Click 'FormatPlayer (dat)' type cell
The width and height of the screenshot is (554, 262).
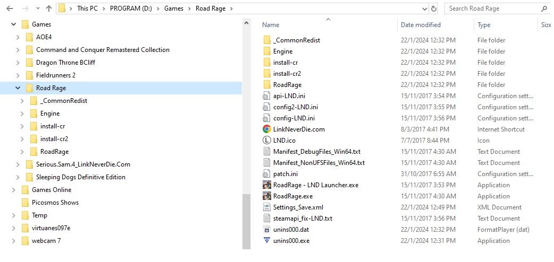[x=503, y=230]
